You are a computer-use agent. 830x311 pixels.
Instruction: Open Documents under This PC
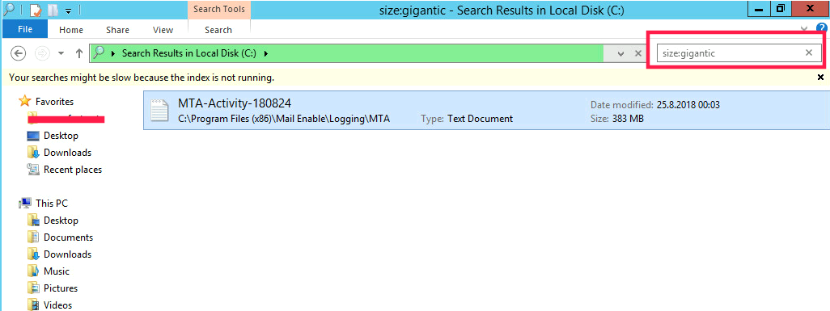click(68, 237)
